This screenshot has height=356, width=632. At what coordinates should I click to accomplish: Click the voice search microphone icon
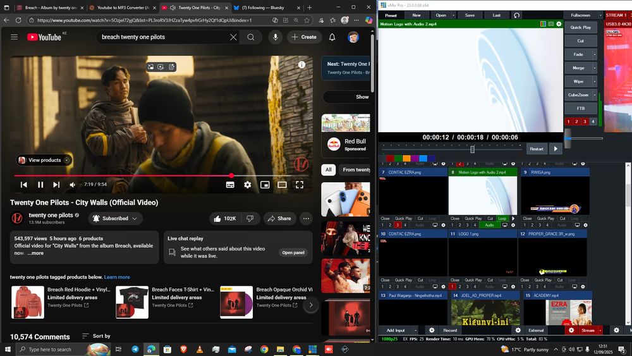[x=275, y=37]
